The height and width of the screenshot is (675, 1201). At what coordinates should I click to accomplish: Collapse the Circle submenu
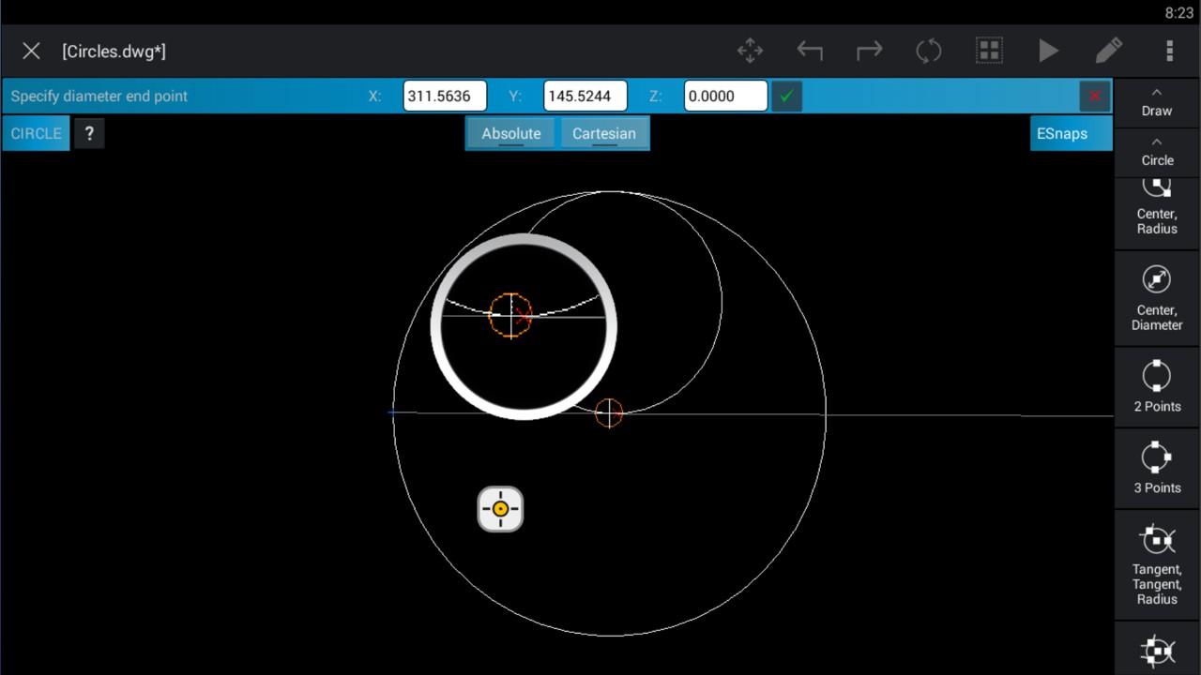click(x=1157, y=152)
